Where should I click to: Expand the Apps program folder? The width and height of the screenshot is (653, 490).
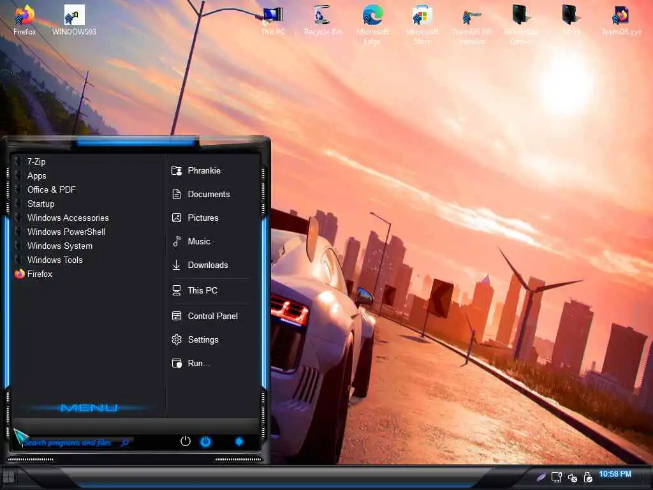[x=87, y=176]
